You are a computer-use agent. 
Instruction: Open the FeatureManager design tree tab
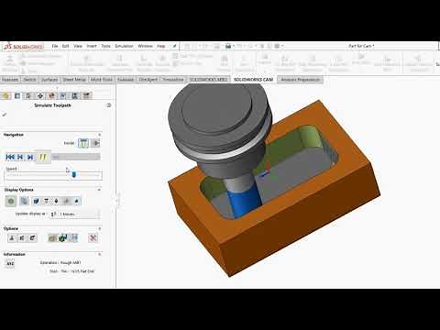5,96
